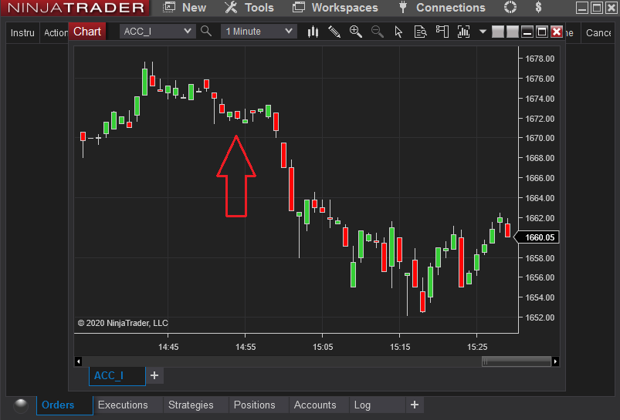Open the ACC_I instrument selector dropdown

(158, 31)
